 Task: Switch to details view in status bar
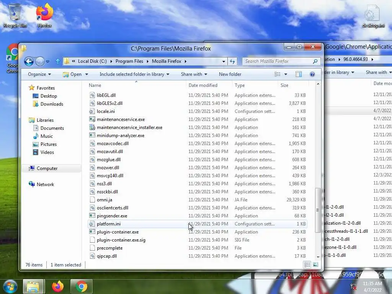(307, 265)
